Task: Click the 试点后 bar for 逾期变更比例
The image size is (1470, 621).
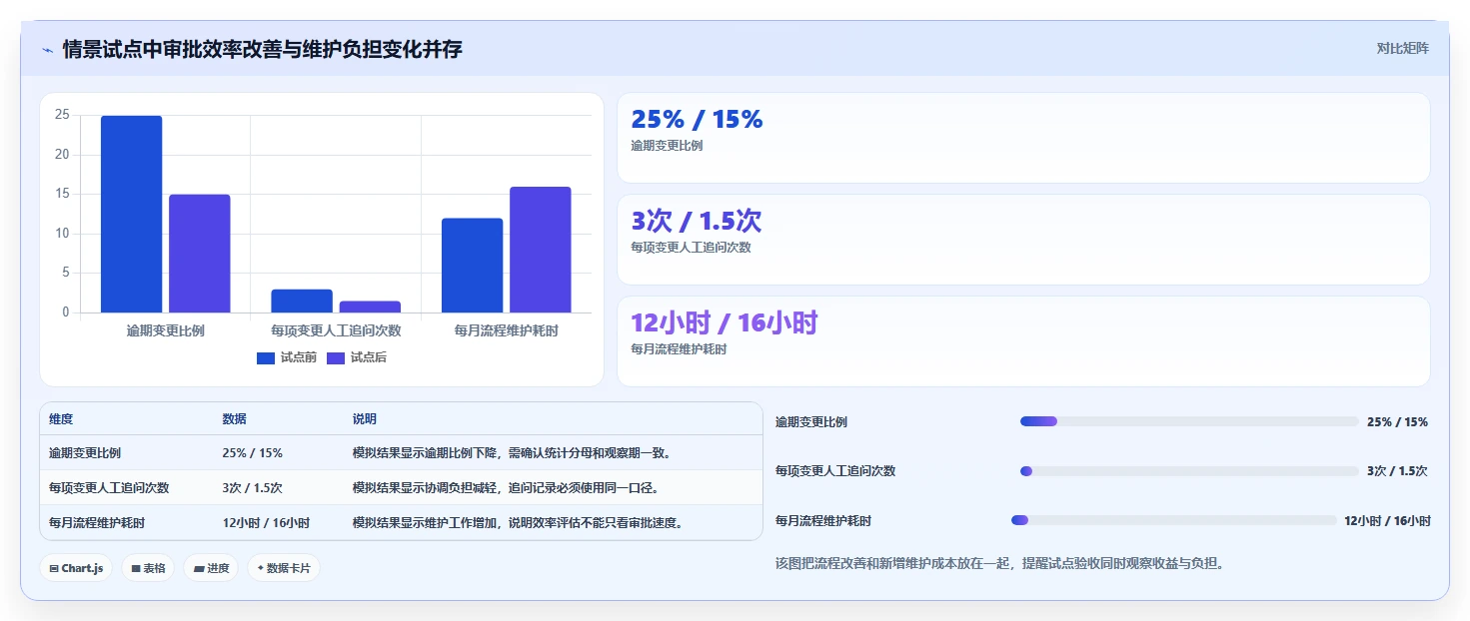Action: click(x=200, y=254)
